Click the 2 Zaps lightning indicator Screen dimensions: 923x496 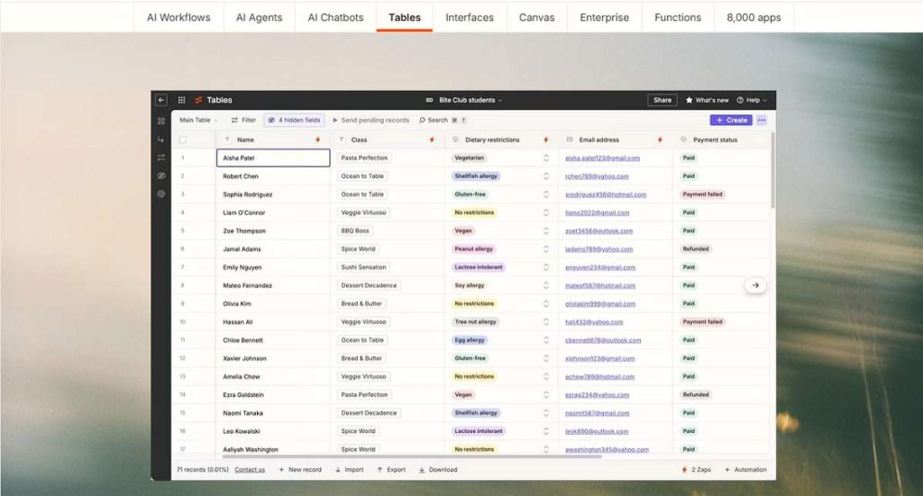(697, 470)
